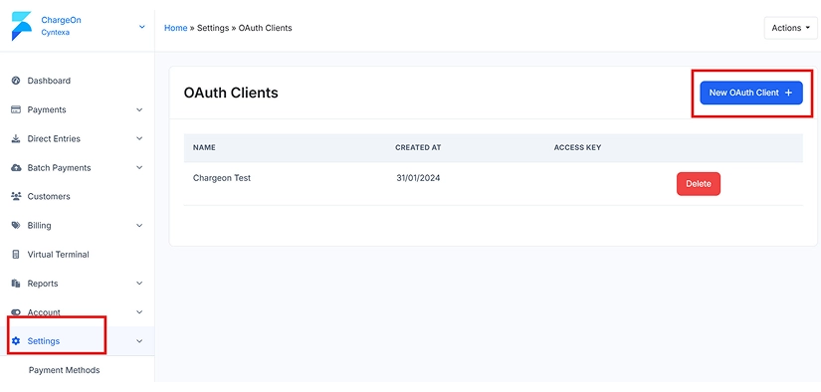
Task: Click the 31/01/2024 date cell
Action: 418,178
